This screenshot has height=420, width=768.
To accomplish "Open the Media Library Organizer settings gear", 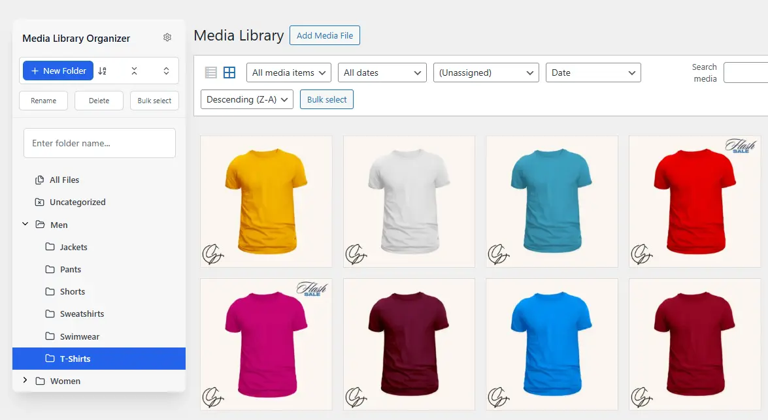I will pos(167,38).
